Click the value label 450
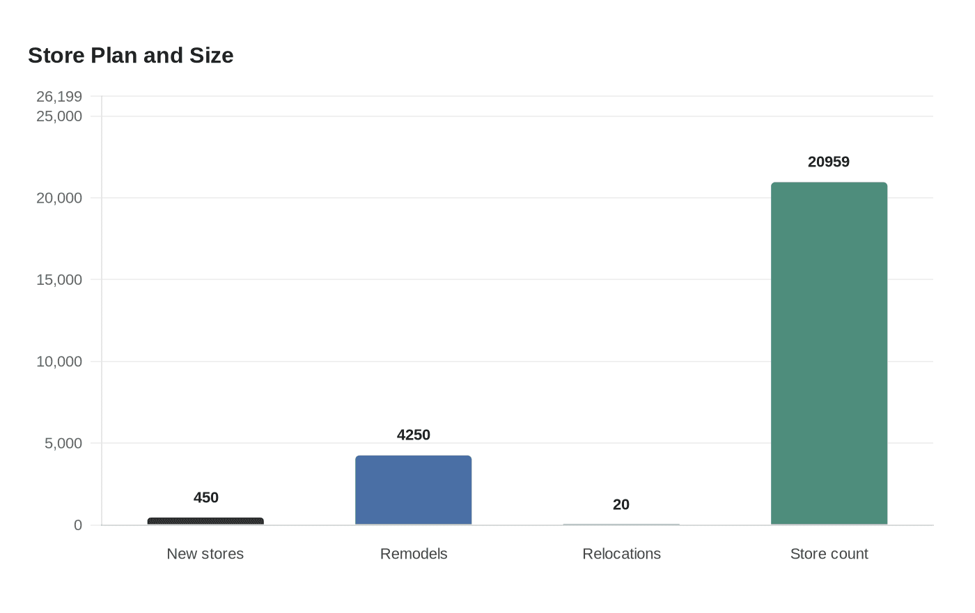This screenshot has height=613, width=975. coord(206,497)
